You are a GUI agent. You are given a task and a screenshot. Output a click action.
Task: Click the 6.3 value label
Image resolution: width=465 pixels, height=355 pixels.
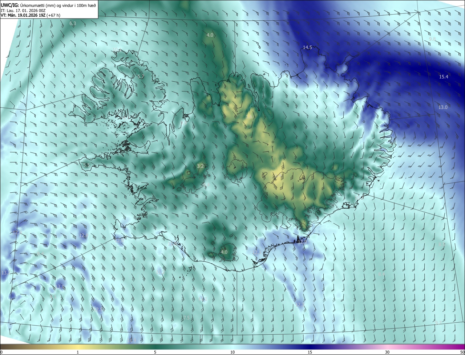73,24
